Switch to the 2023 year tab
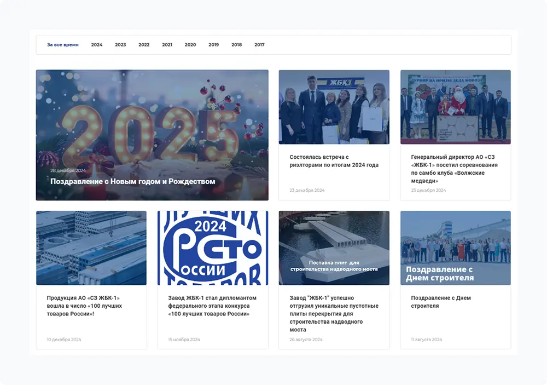 coord(120,45)
